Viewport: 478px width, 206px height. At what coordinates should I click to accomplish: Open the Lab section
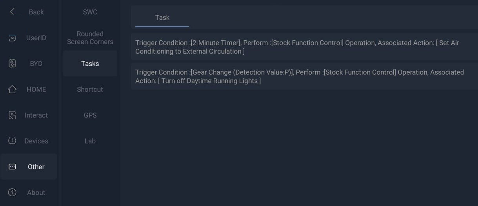coord(90,141)
